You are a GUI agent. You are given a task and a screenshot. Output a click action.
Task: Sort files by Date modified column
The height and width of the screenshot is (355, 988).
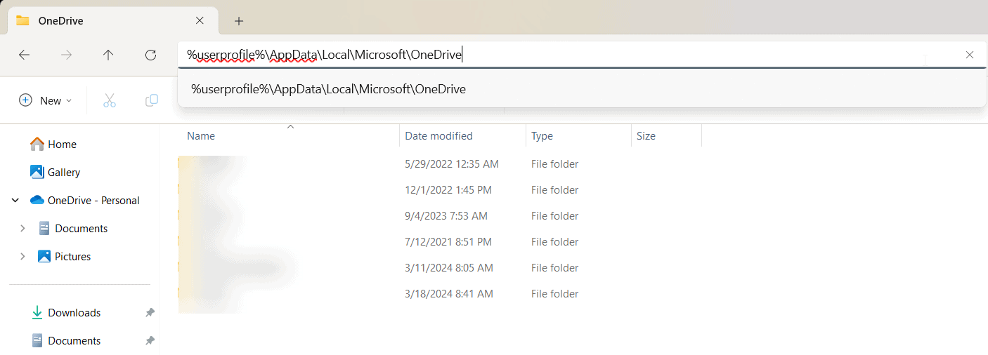438,136
